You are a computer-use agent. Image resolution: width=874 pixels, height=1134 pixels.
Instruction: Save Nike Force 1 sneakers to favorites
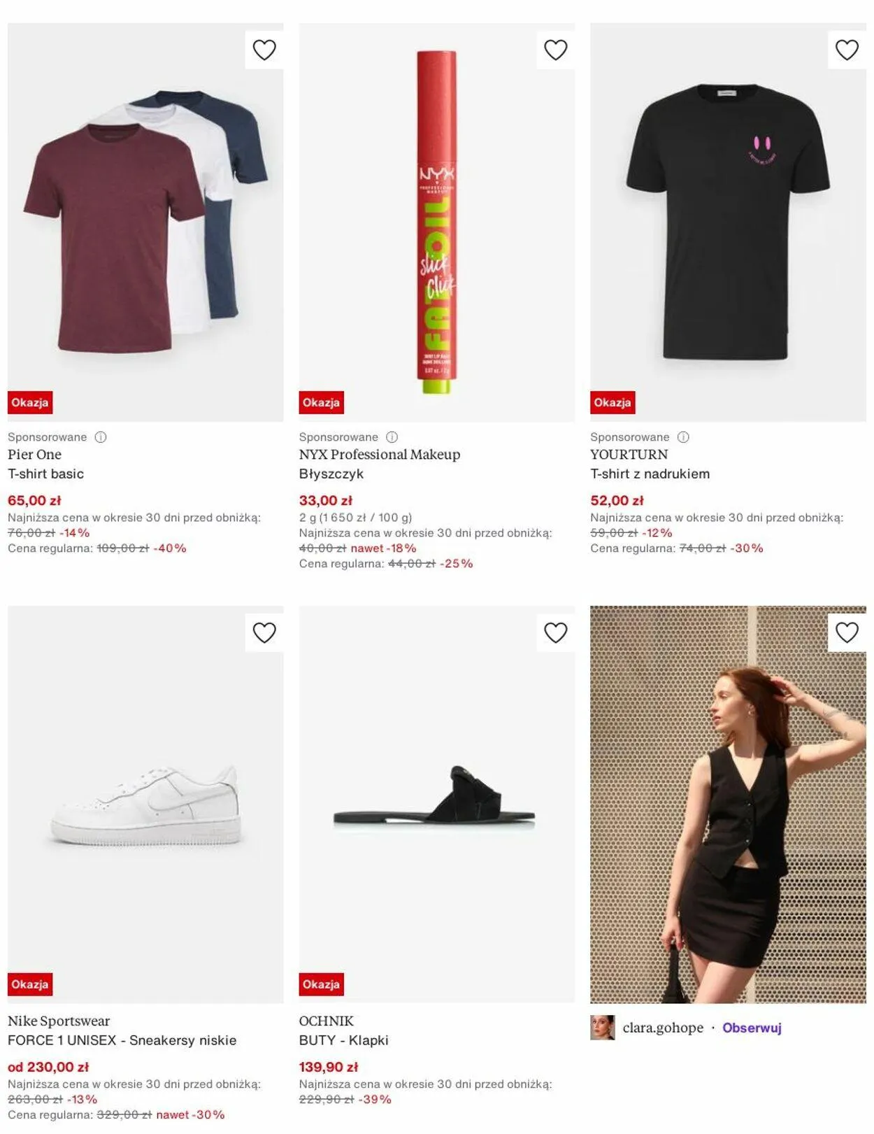click(x=264, y=632)
